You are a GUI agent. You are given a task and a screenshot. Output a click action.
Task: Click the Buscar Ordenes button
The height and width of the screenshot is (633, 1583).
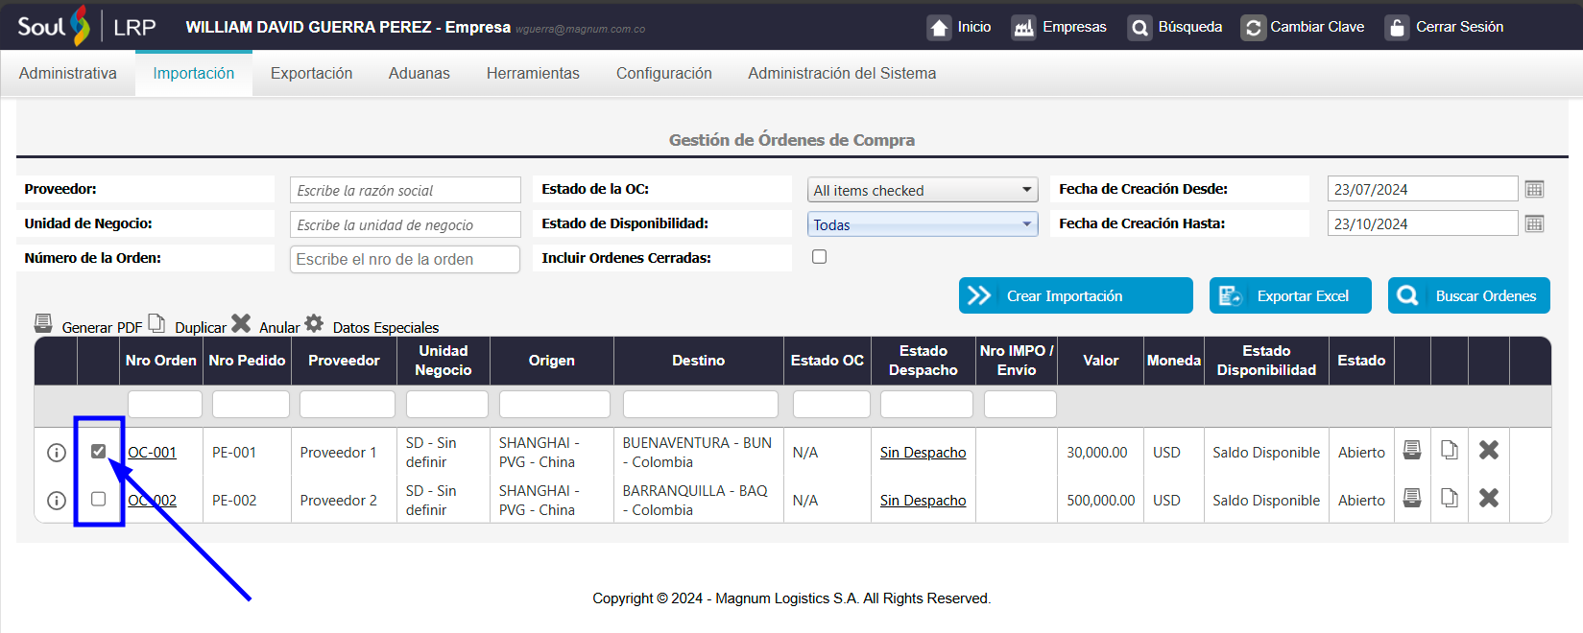tap(1468, 296)
